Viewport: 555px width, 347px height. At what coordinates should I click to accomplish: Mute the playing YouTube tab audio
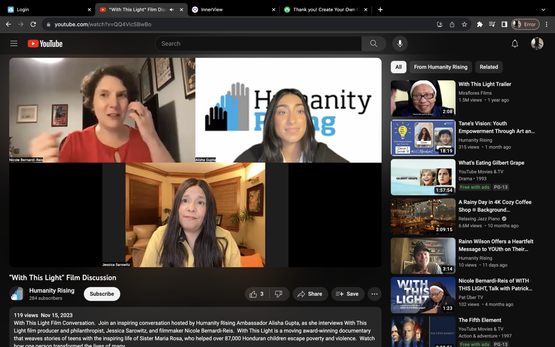[x=171, y=10]
